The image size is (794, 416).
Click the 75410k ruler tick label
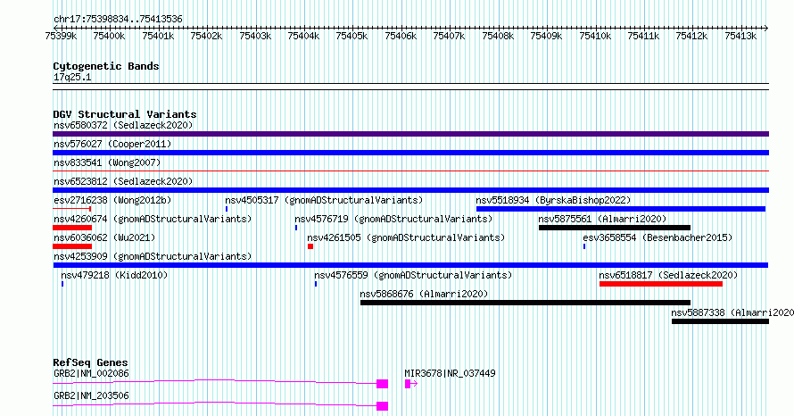(594, 36)
